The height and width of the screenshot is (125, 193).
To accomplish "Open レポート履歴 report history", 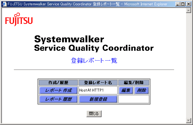I will [x=58, y=99].
